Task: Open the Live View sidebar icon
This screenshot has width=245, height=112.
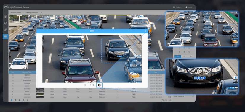Action: click(5, 17)
